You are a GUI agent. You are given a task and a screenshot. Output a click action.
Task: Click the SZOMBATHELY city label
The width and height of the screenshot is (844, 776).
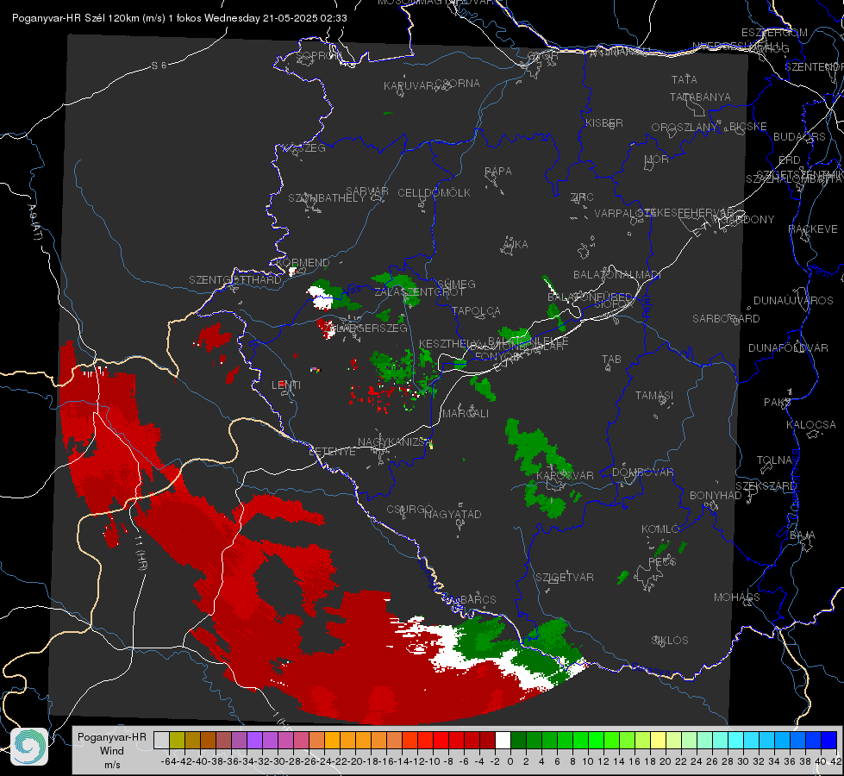click(x=327, y=198)
